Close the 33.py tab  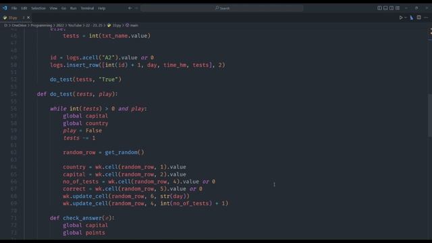[x=28, y=18]
